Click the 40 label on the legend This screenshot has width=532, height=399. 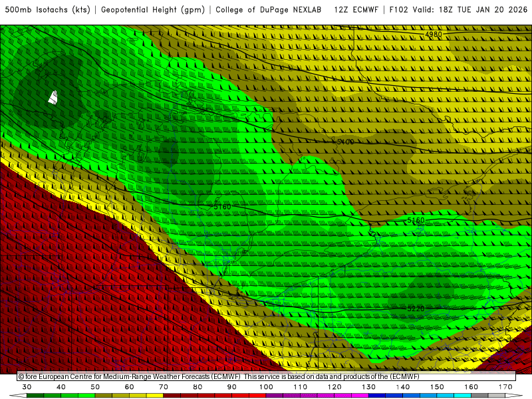click(x=61, y=387)
